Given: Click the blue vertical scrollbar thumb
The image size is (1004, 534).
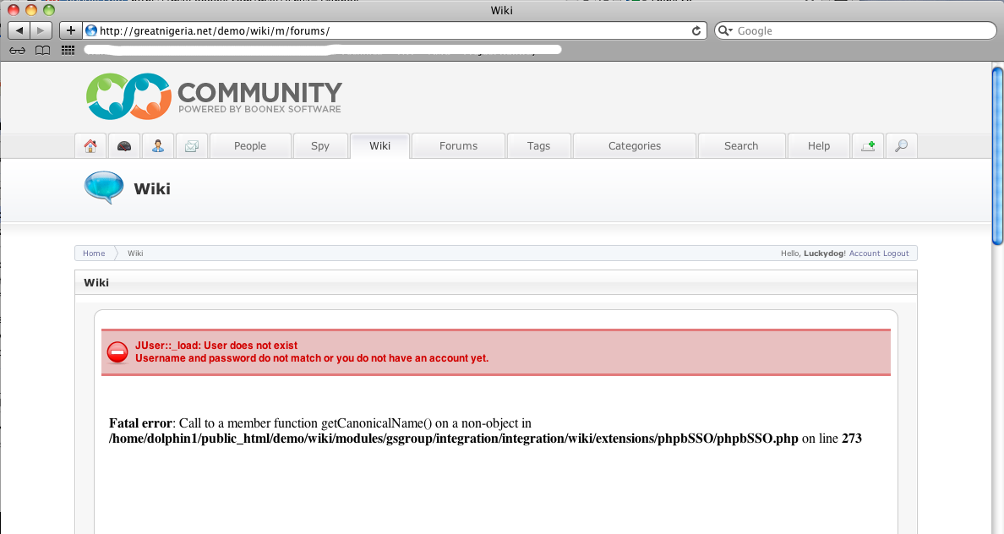Looking at the screenshot, I should 997,155.
